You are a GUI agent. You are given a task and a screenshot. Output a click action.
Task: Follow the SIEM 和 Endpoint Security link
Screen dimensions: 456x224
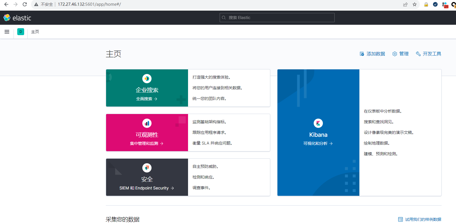147,188
